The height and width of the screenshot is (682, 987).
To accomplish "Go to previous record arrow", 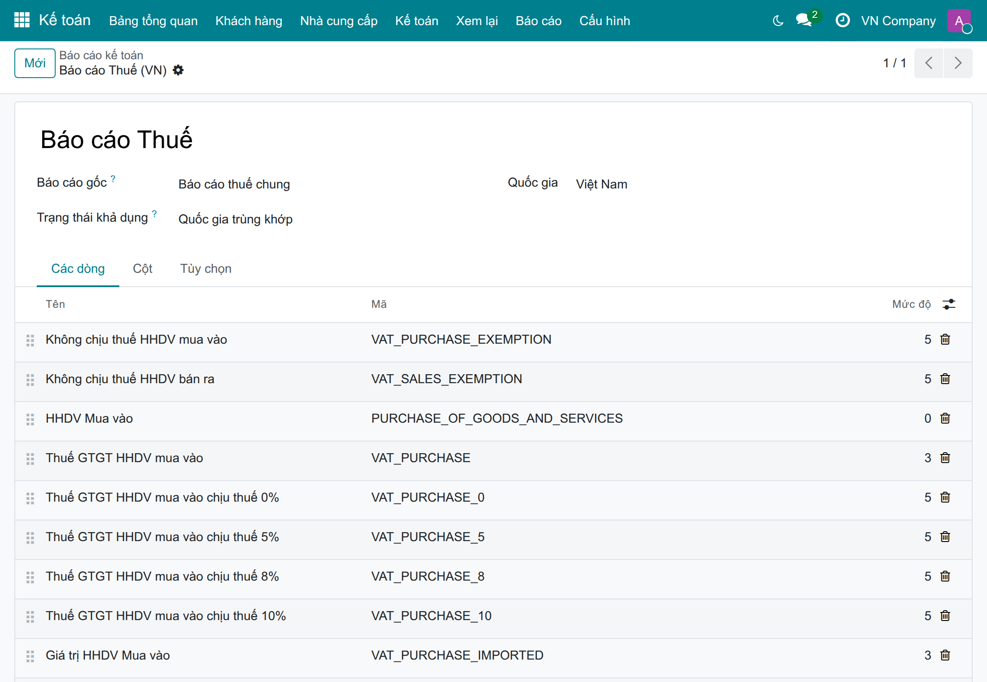I will [929, 63].
